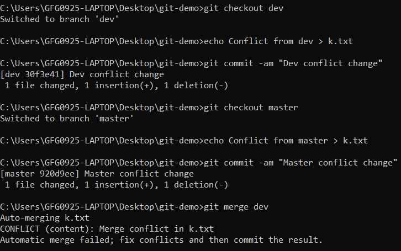The width and height of the screenshot is (401, 251).
Task: Click the "Switched to branch 'dev'" output
Action: click(56, 19)
